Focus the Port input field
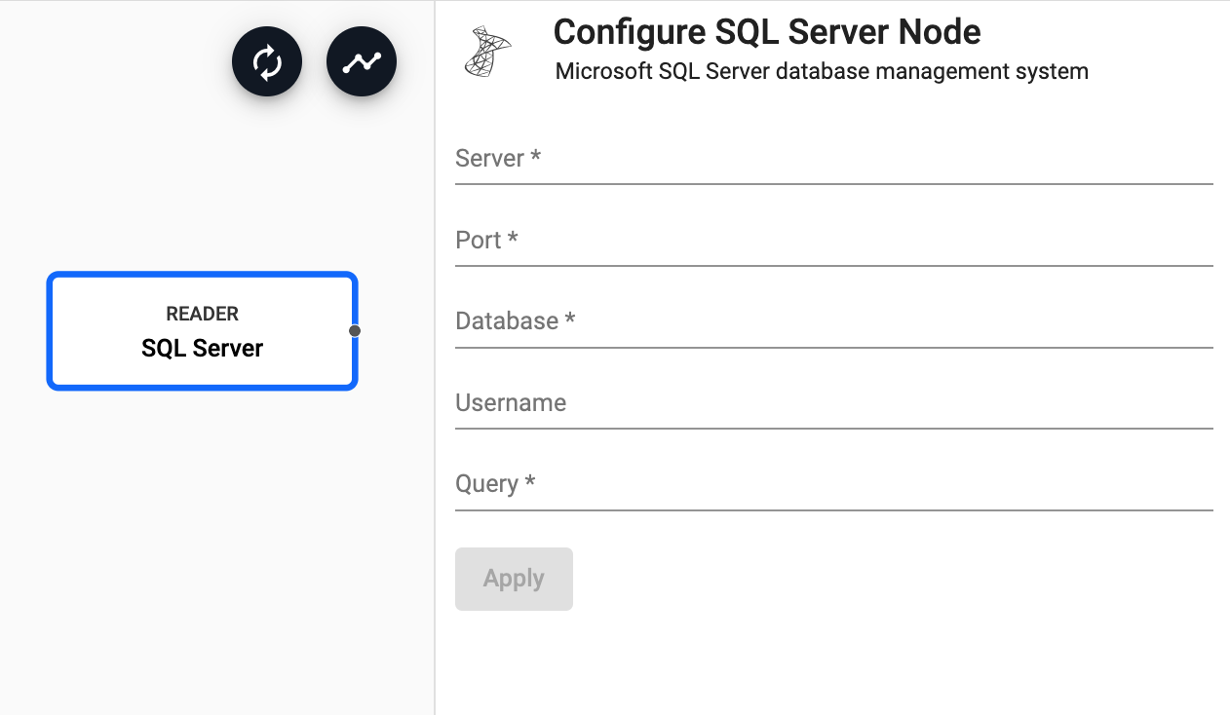The width and height of the screenshot is (1230, 715). pyautogui.click(x=833, y=241)
